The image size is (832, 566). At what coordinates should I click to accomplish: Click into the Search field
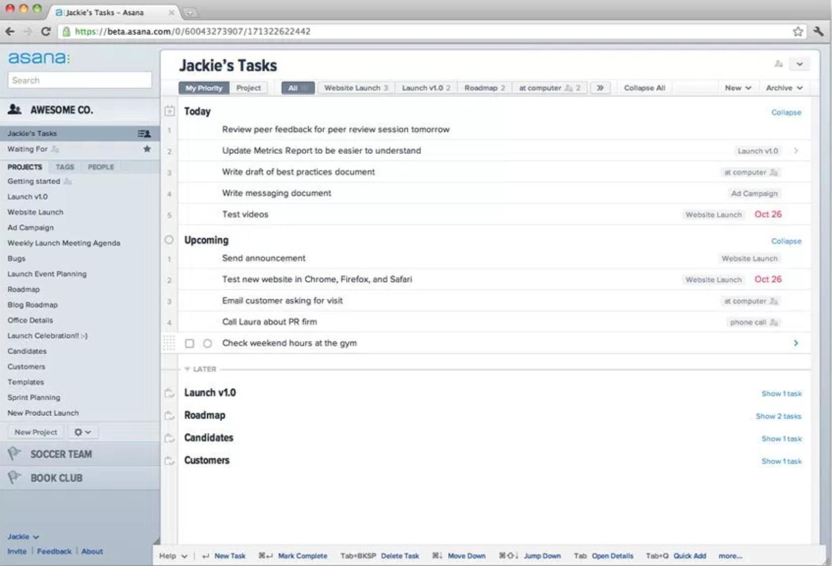click(x=80, y=80)
